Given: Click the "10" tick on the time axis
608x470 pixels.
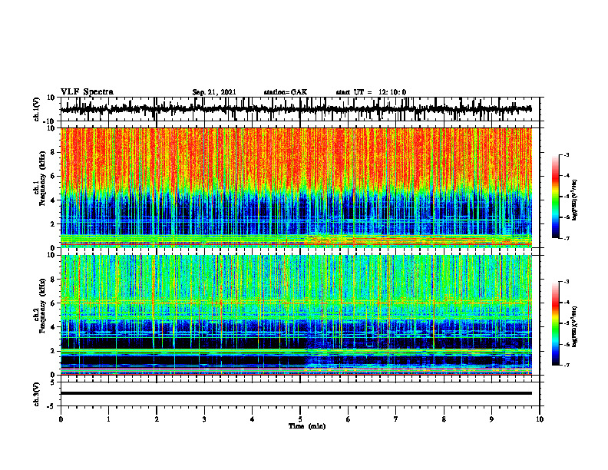Looking at the screenshot, I should click(540, 419).
